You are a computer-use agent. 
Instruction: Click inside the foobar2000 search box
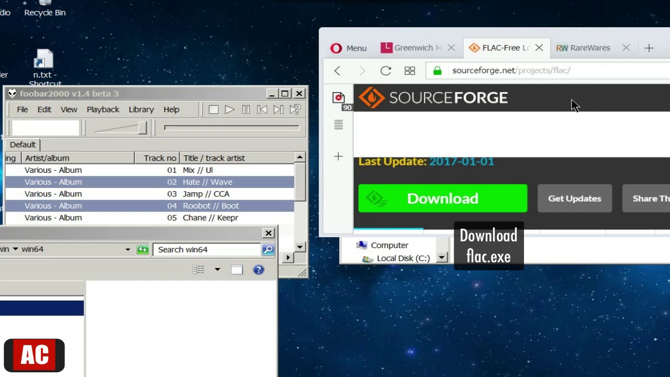46,128
